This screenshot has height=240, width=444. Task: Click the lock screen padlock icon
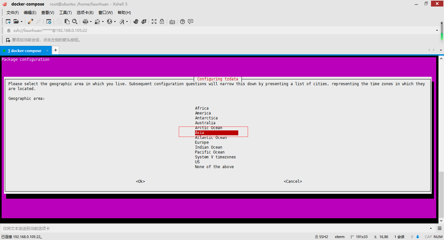(x=162, y=21)
